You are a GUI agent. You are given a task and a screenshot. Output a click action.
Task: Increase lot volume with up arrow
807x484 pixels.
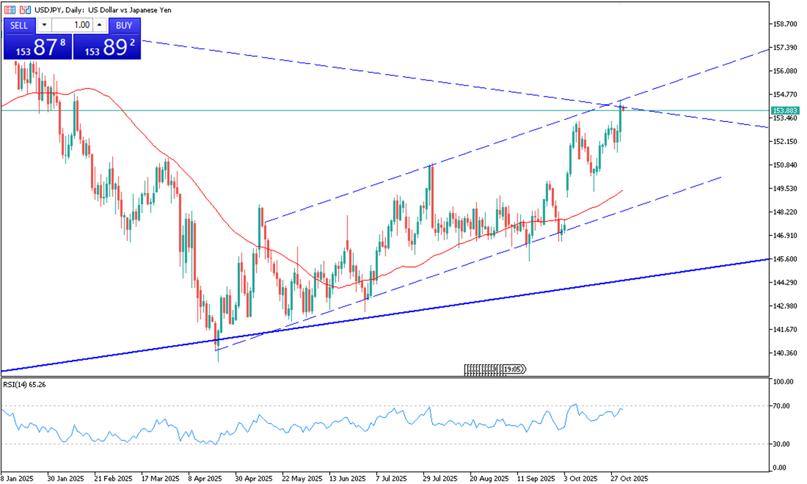click(100, 26)
